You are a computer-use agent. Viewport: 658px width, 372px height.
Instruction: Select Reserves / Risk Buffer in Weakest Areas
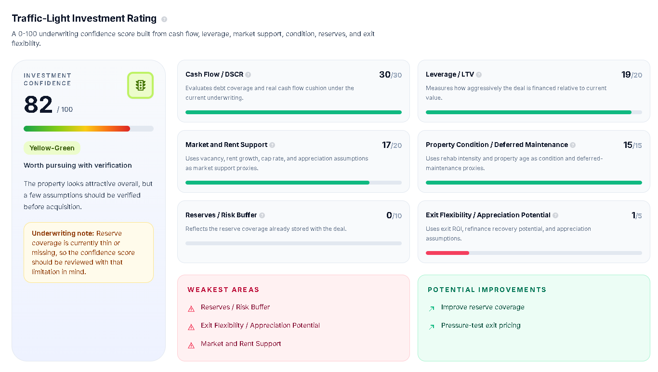coord(236,307)
